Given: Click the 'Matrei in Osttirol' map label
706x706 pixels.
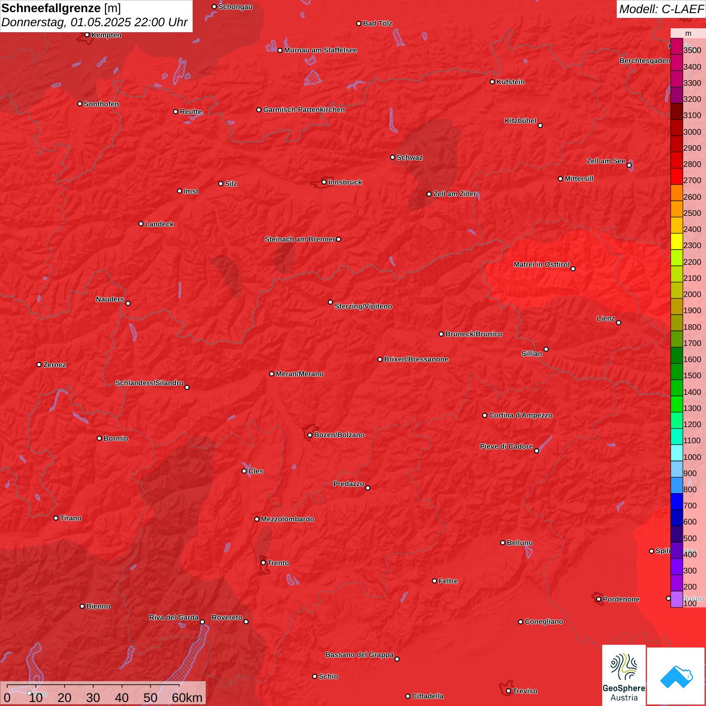Looking at the screenshot, I should pos(542,264).
